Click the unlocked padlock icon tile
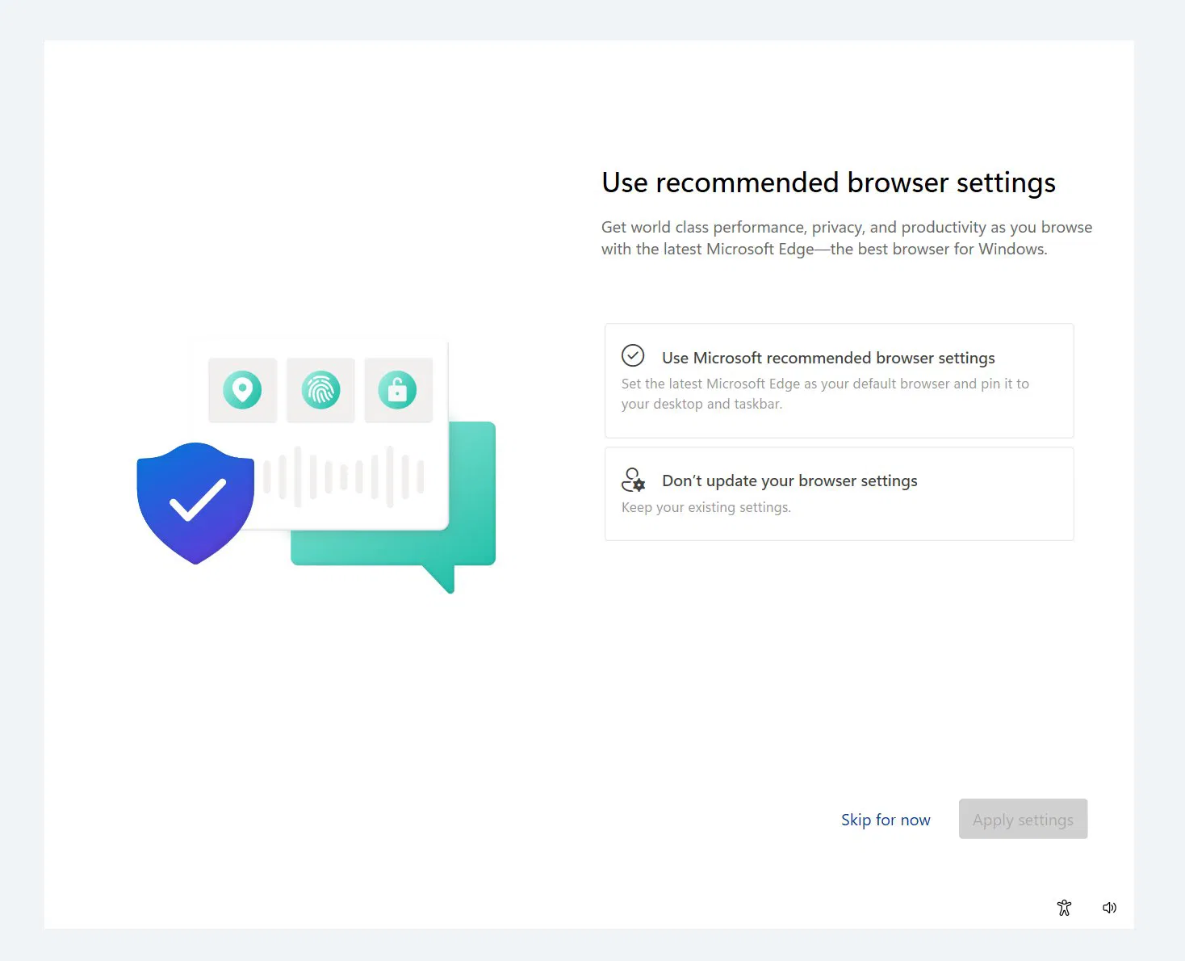Image resolution: width=1185 pixels, height=961 pixels. (398, 390)
